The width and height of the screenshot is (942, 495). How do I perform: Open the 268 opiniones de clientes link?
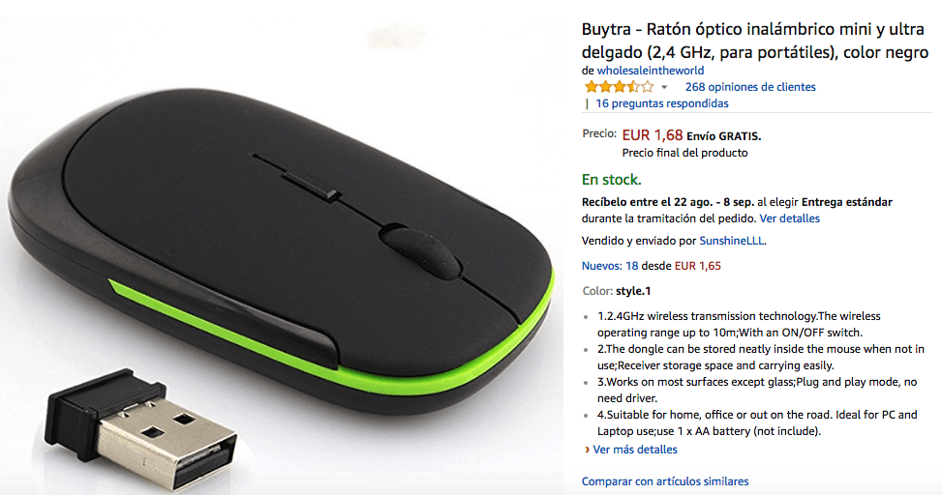click(750, 87)
